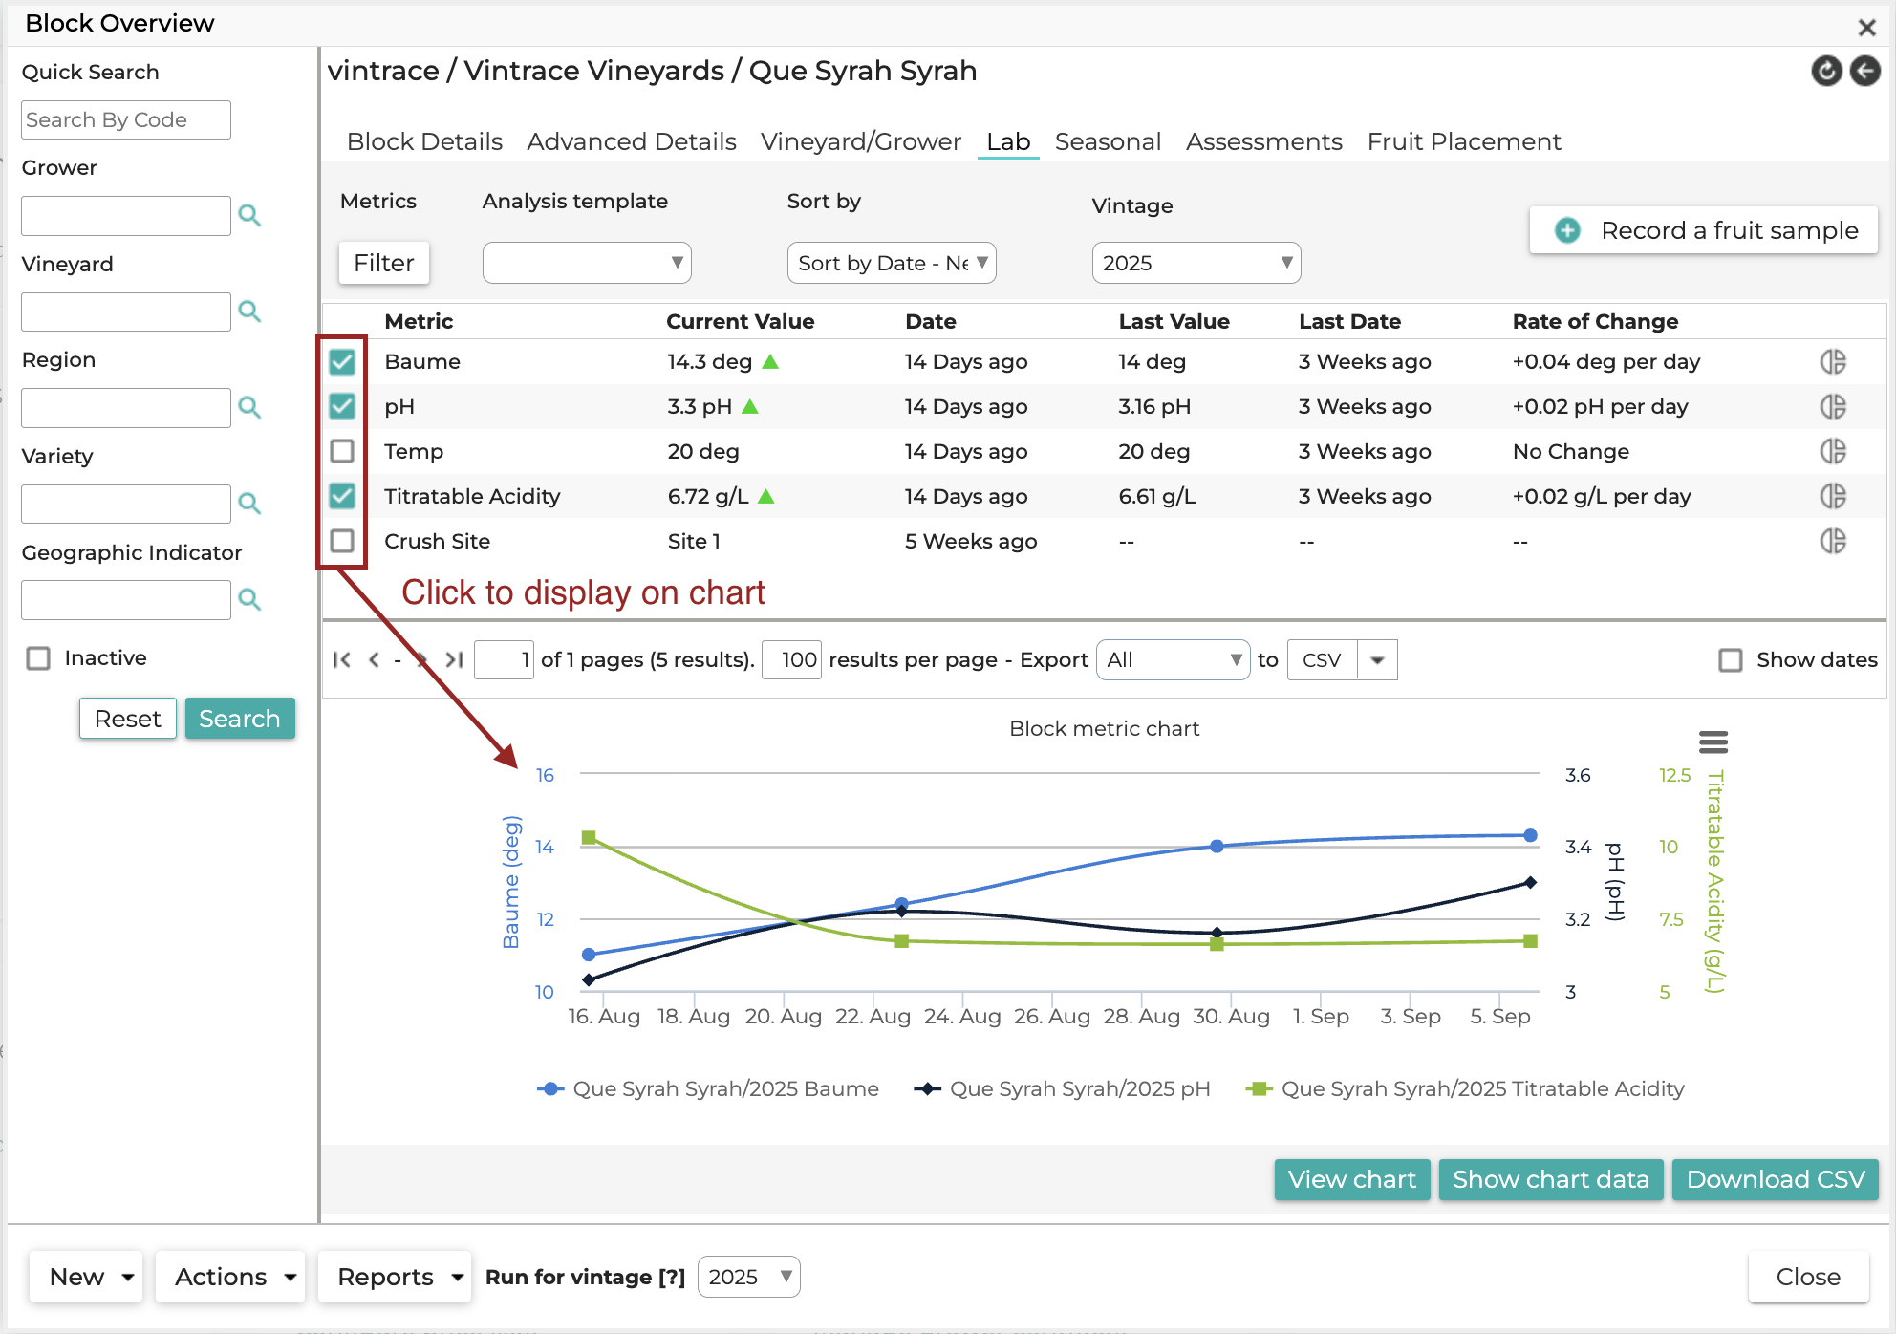Enable the Temp metric checkbox
Screen dimensions: 1896x1334
342,451
